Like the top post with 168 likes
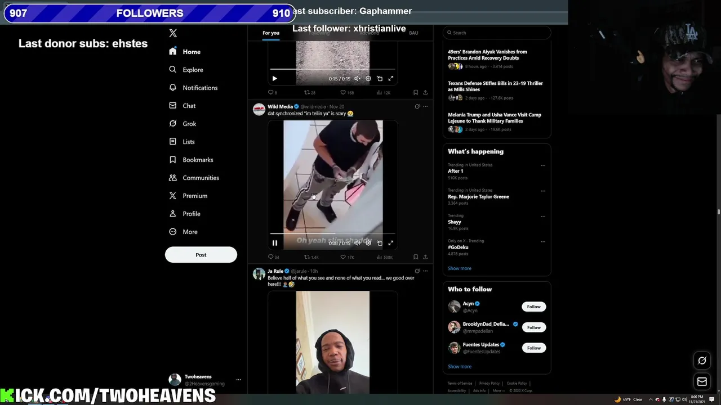Viewport: 721px width, 405px height. point(347,92)
